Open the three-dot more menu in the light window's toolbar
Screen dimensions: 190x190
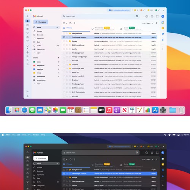point(75,23)
